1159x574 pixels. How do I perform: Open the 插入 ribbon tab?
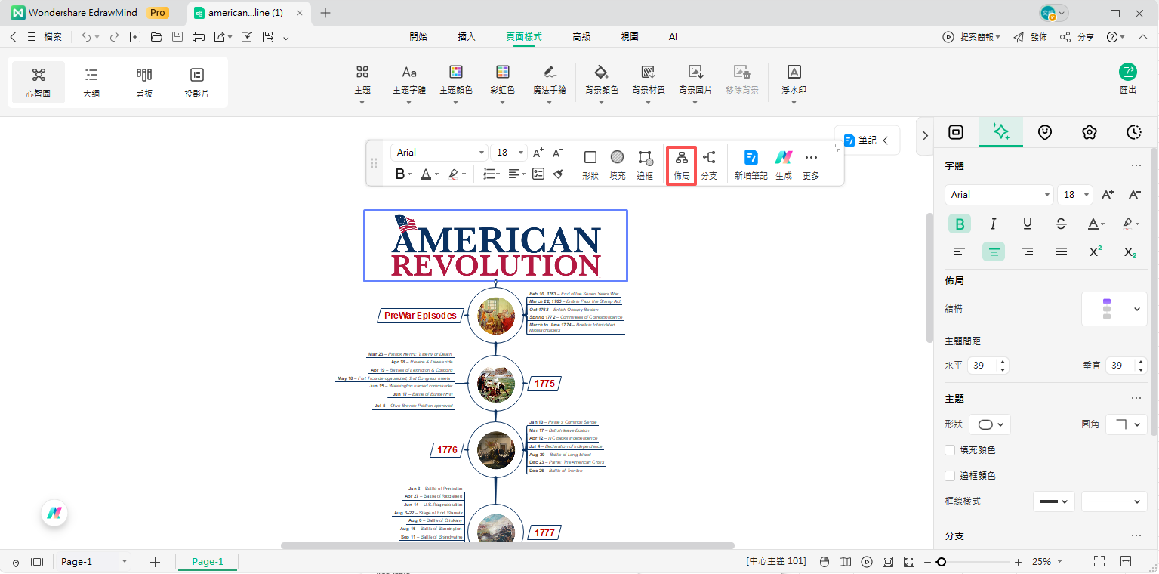(x=467, y=36)
